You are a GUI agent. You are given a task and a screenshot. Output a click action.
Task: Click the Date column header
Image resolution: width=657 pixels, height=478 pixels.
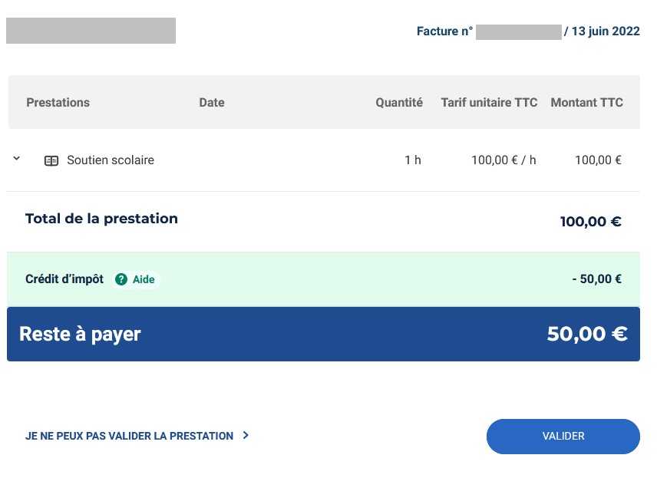212,103
